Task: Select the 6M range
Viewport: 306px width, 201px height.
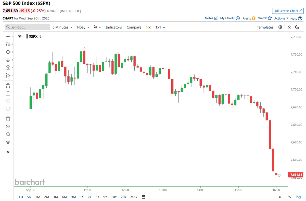Action: tap(64, 197)
